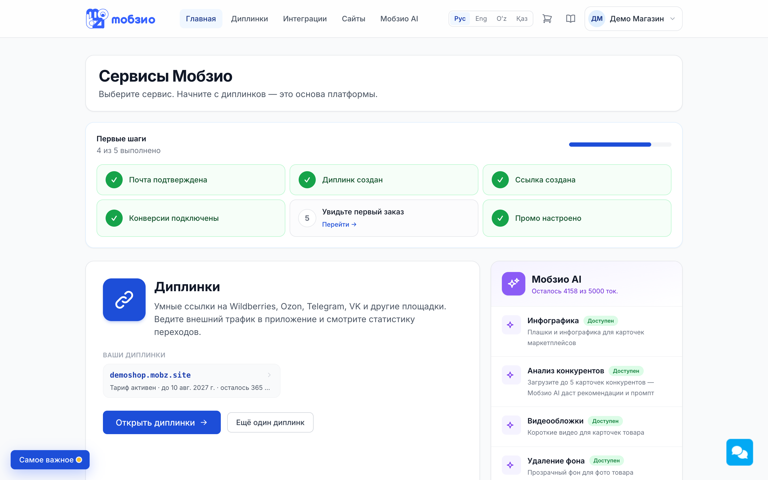The height and width of the screenshot is (480, 768).
Task: Switch language to Қаз
Action: 522,19
